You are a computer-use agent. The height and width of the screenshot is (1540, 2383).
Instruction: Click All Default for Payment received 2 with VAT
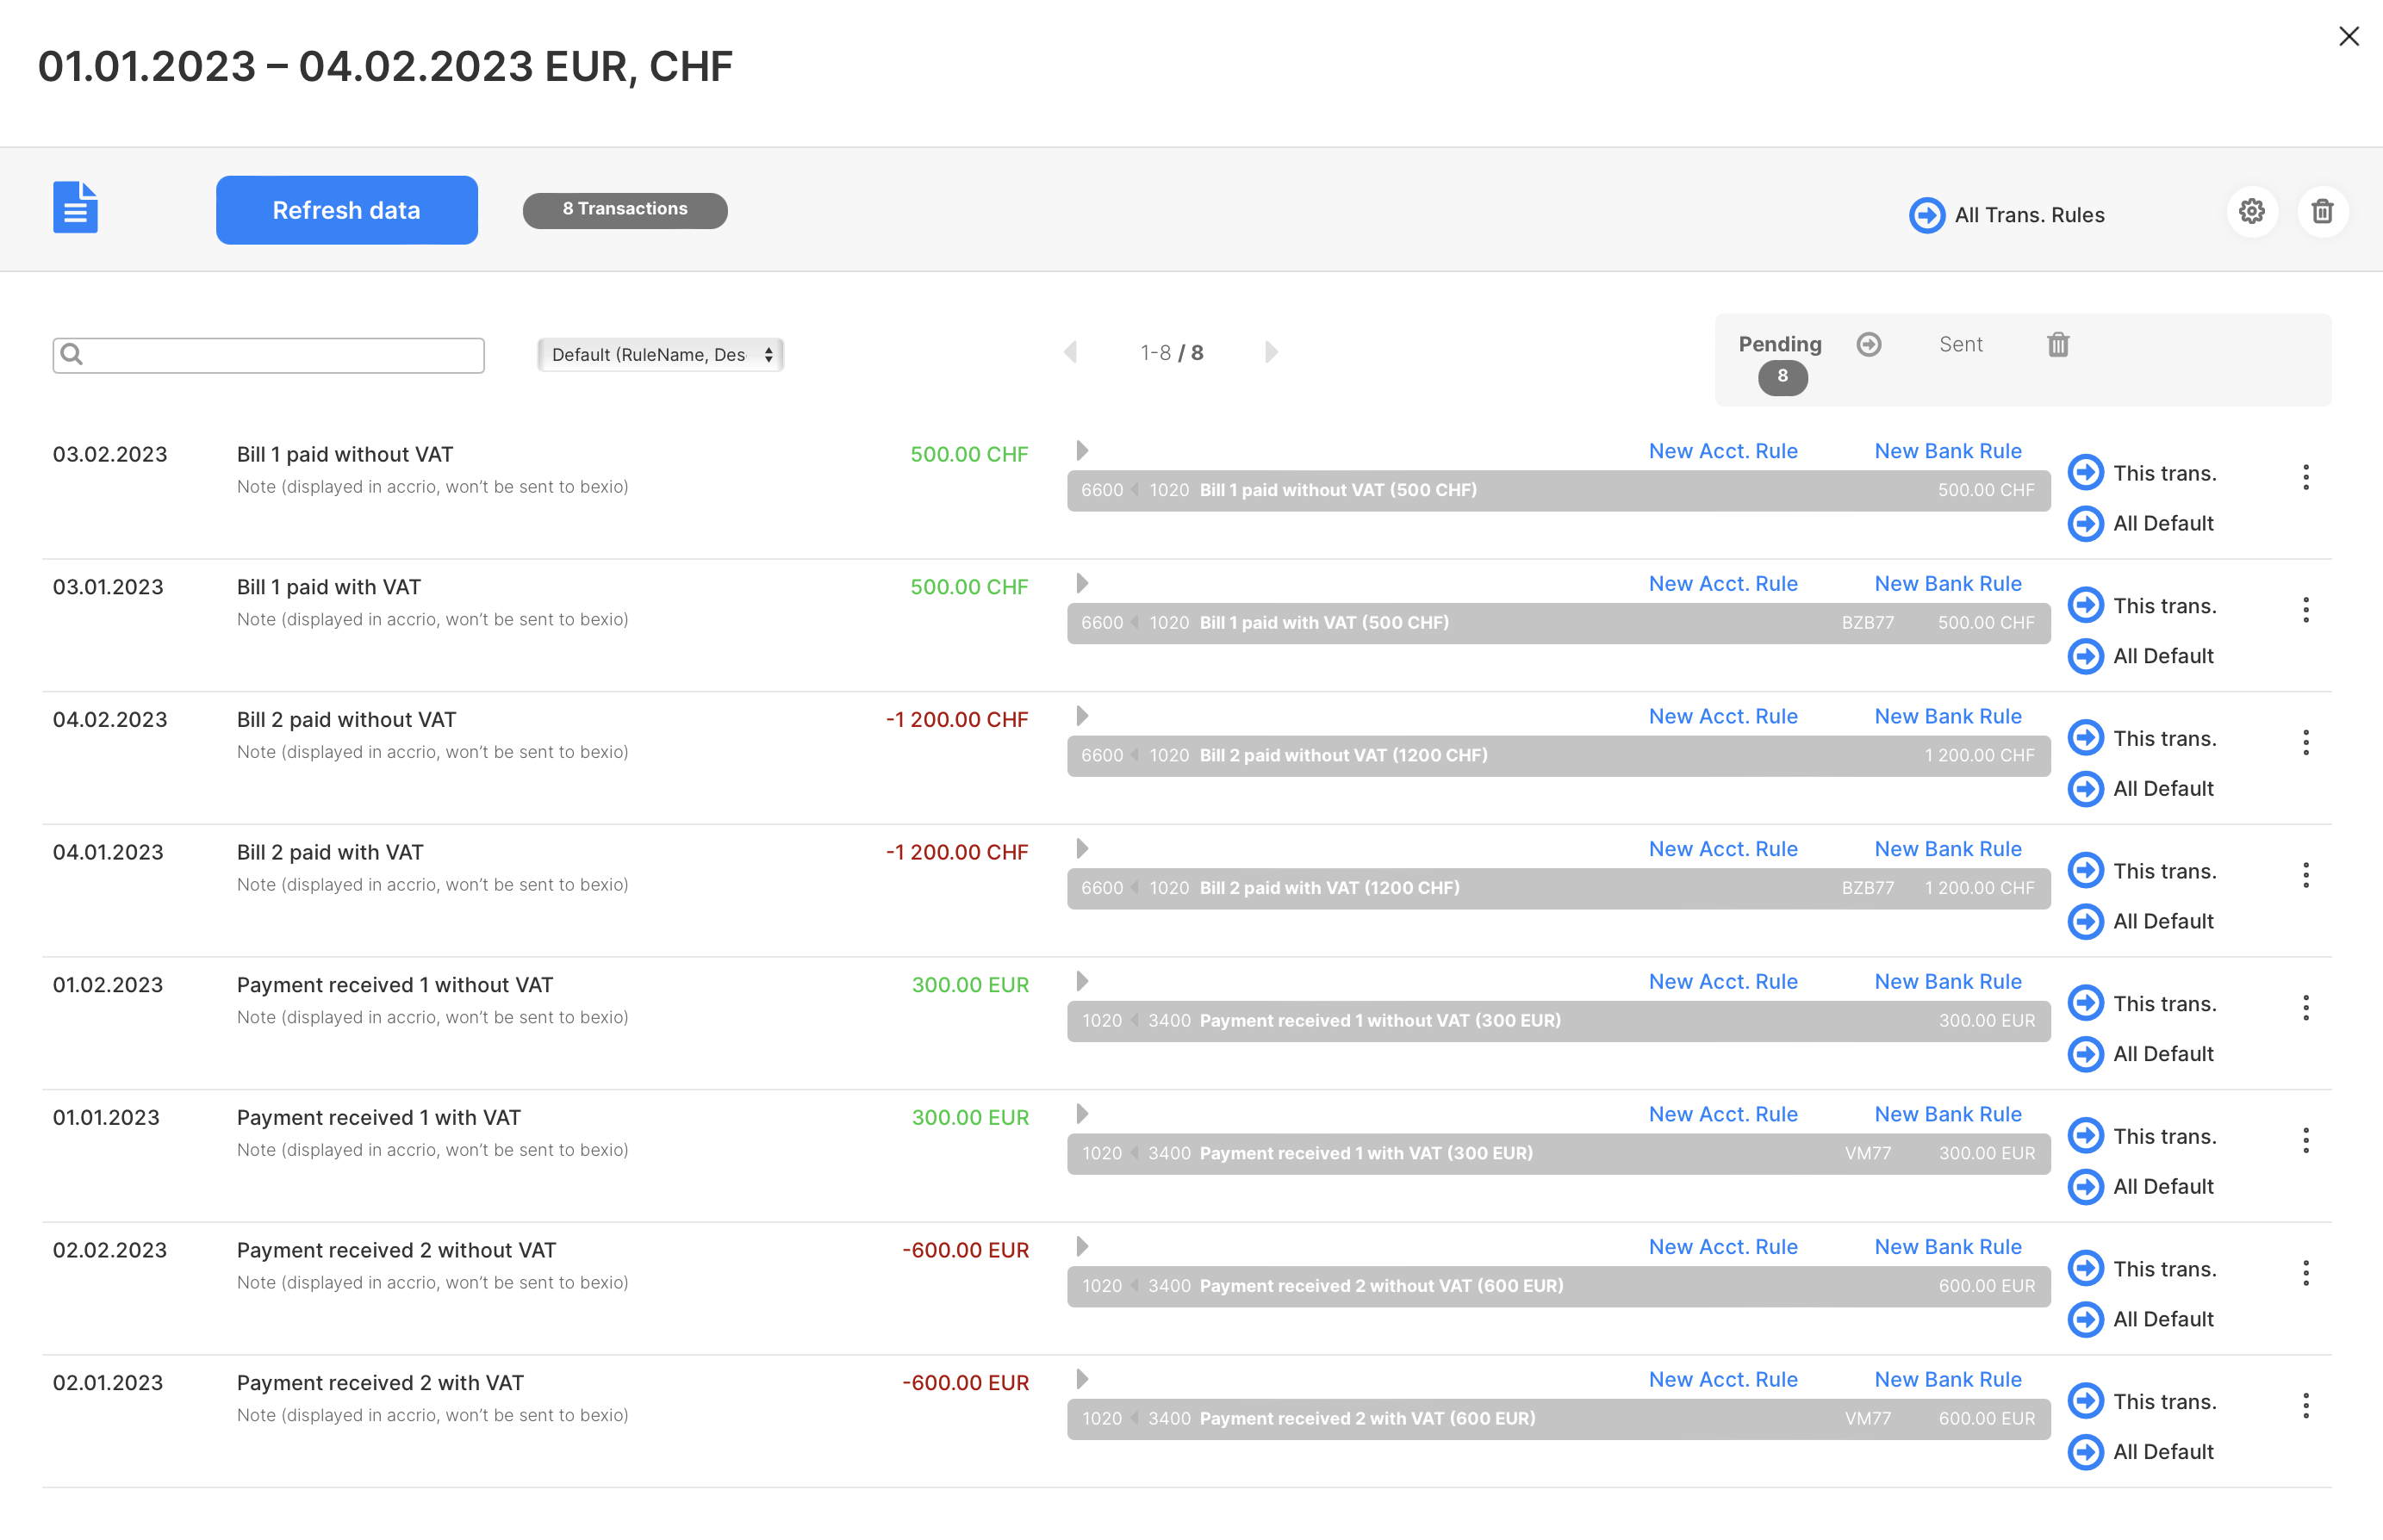point(2141,1452)
